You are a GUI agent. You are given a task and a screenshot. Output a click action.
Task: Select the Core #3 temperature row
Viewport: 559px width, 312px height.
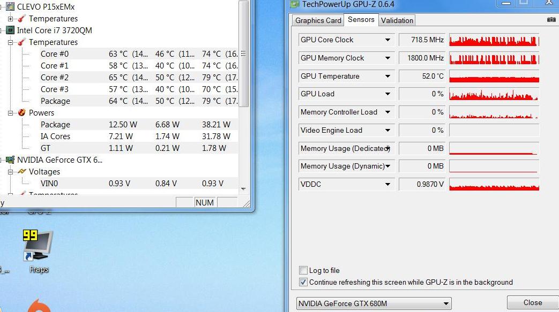138,89
